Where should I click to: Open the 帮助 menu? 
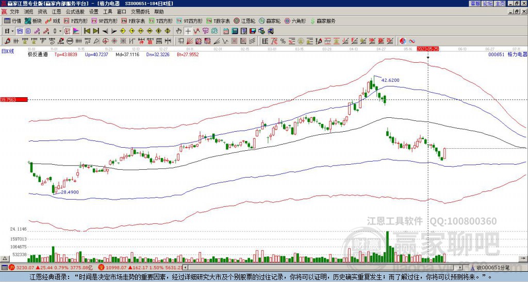point(159,12)
